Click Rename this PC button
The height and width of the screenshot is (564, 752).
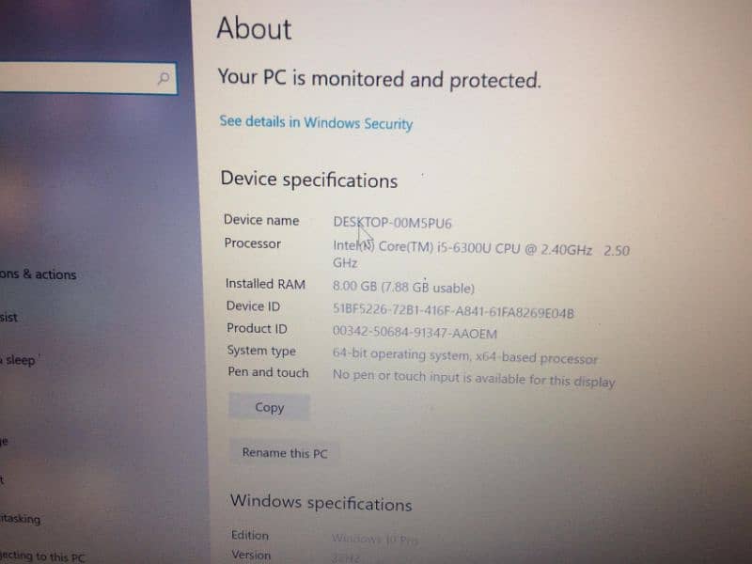(285, 453)
